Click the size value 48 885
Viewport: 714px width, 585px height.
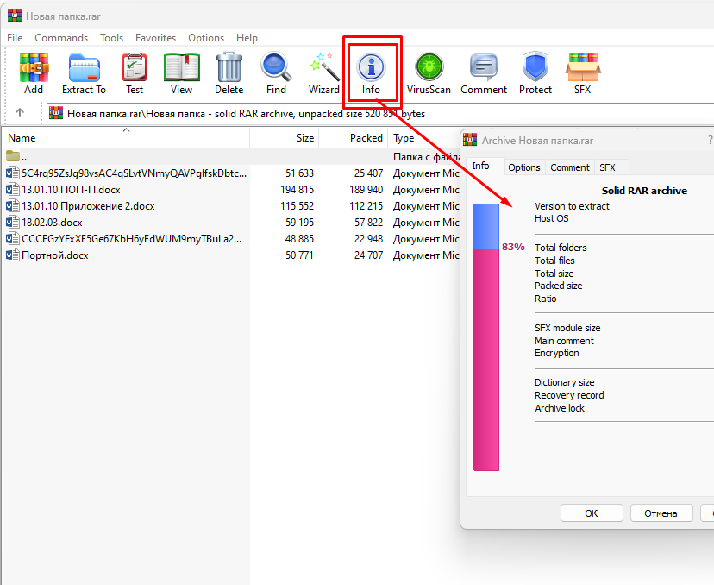click(299, 239)
